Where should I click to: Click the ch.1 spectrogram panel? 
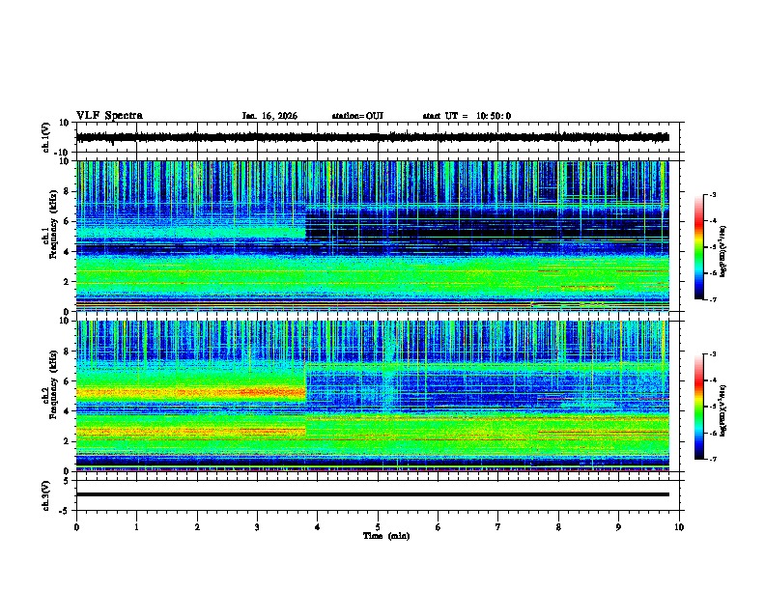(x=373, y=236)
